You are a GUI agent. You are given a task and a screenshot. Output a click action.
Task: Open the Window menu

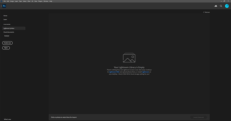pyautogui.click(x=46, y=1)
